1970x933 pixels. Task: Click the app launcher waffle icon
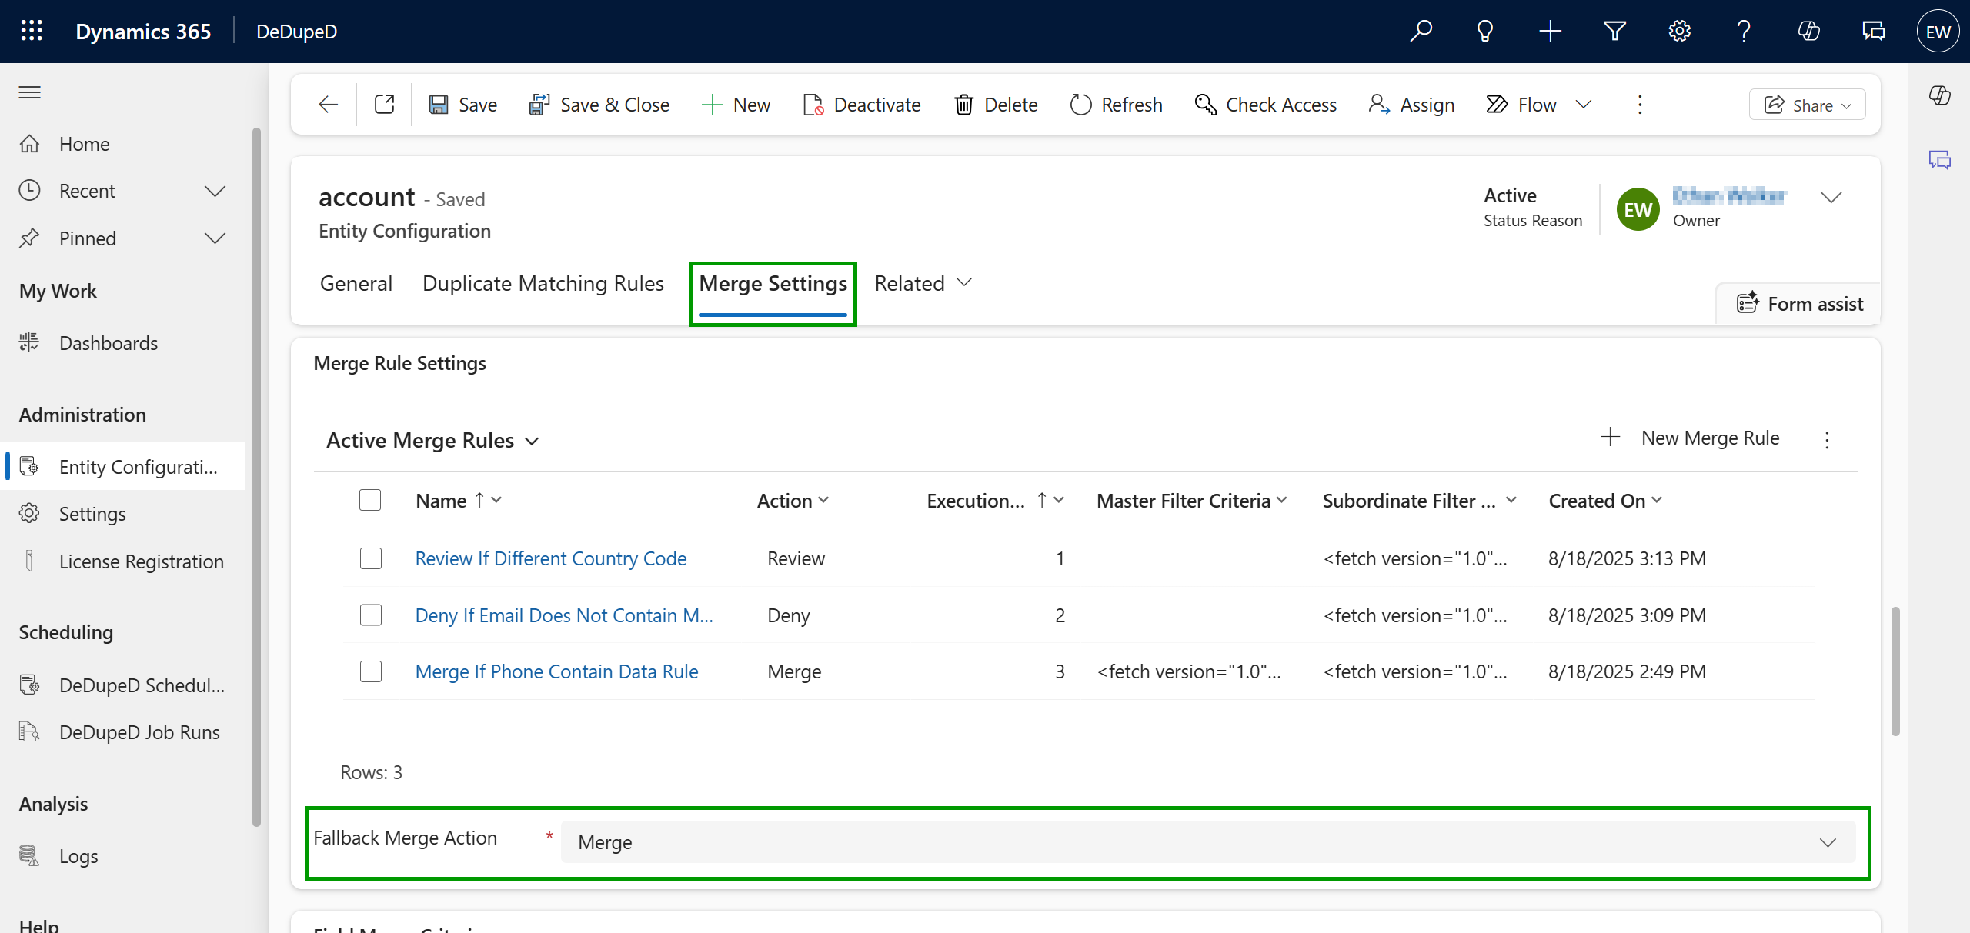tap(32, 31)
